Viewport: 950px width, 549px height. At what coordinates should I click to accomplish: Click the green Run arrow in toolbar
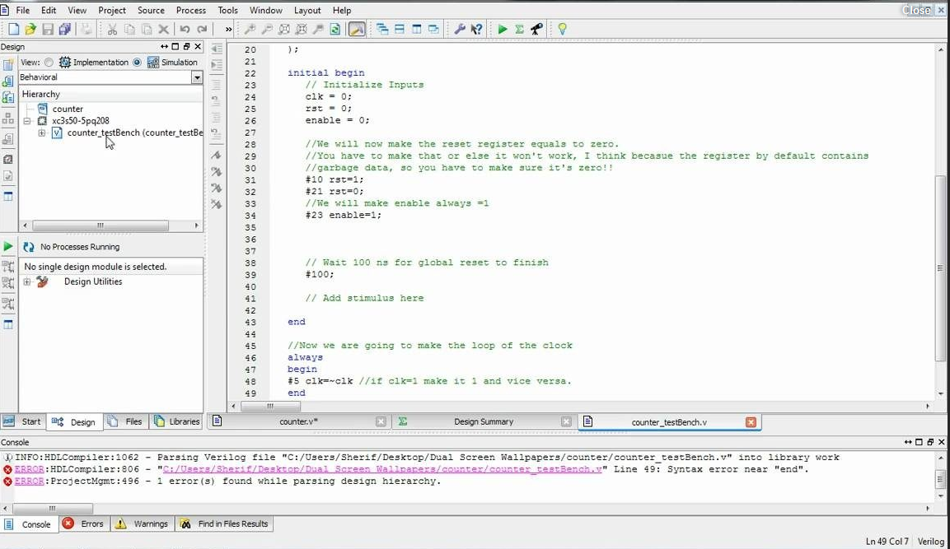[x=502, y=30]
